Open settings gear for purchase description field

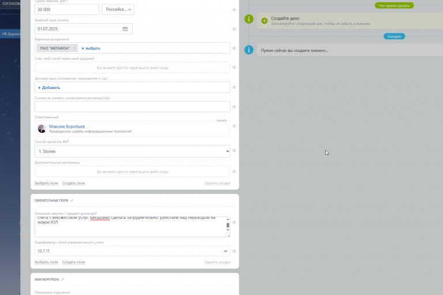(234, 222)
